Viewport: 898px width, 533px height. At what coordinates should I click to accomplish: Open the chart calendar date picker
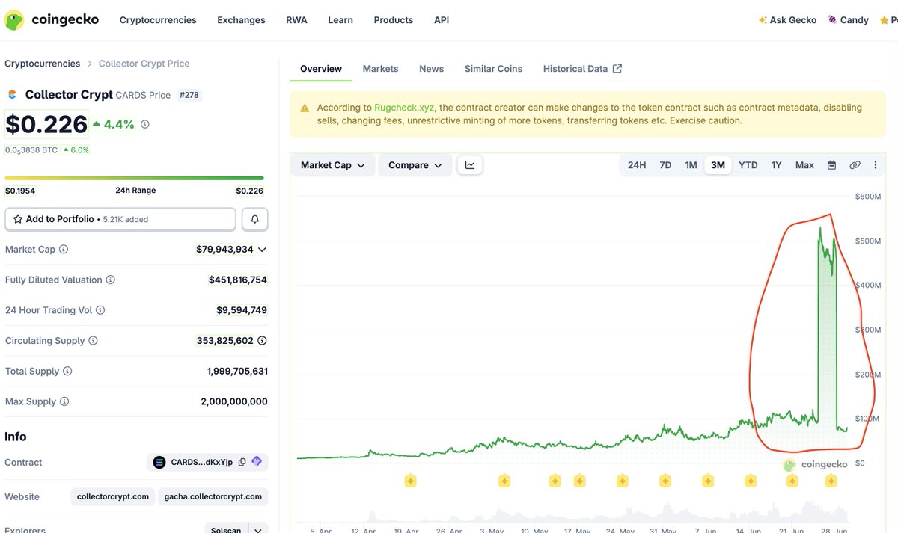click(831, 165)
